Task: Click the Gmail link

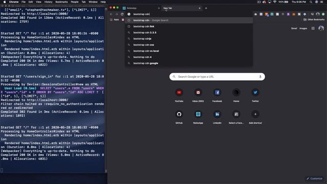Action: (294, 29)
